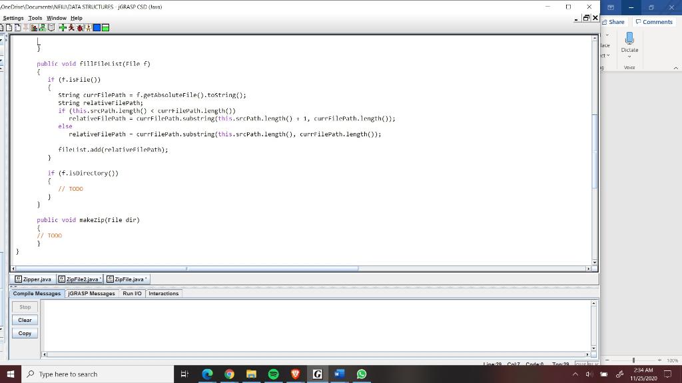The width and height of the screenshot is (682, 383).
Task: Activate the disabled Stop button area
Action: 24,307
